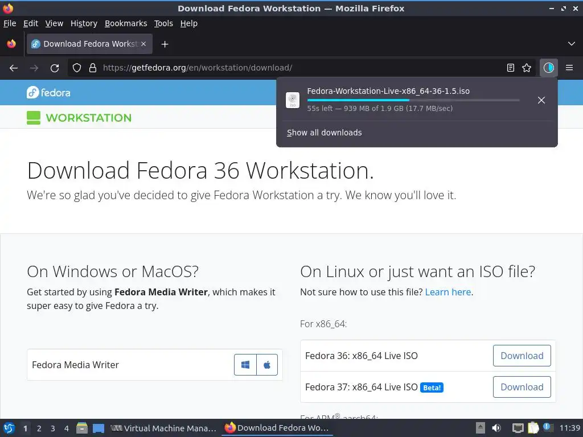Open the Help menu
583x437 pixels.
coord(189,23)
